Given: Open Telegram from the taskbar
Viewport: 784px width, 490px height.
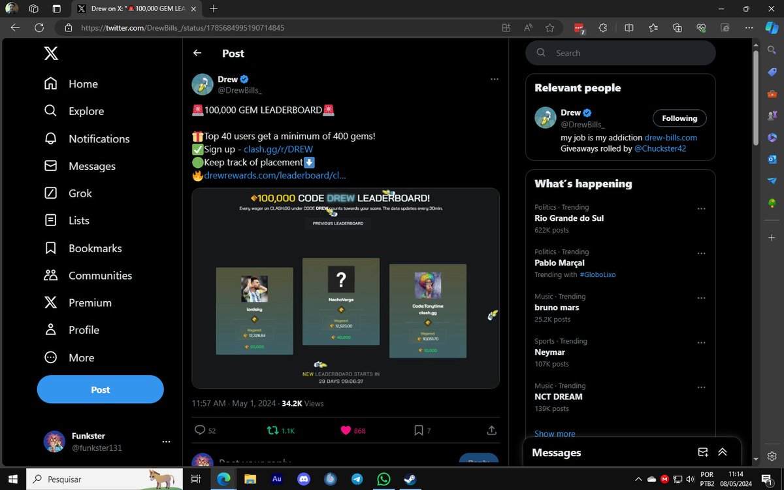Looking at the screenshot, I should (x=357, y=479).
